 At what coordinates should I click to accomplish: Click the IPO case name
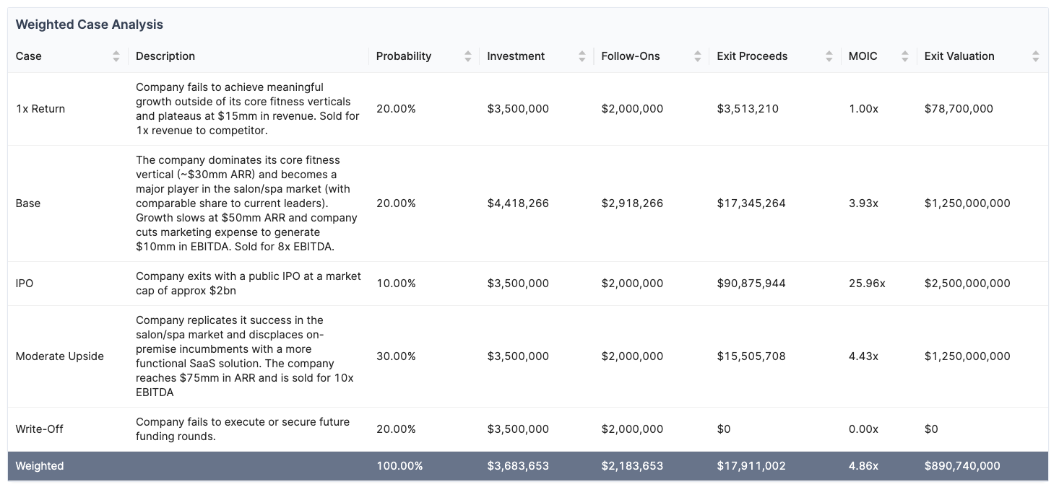point(25,284)
